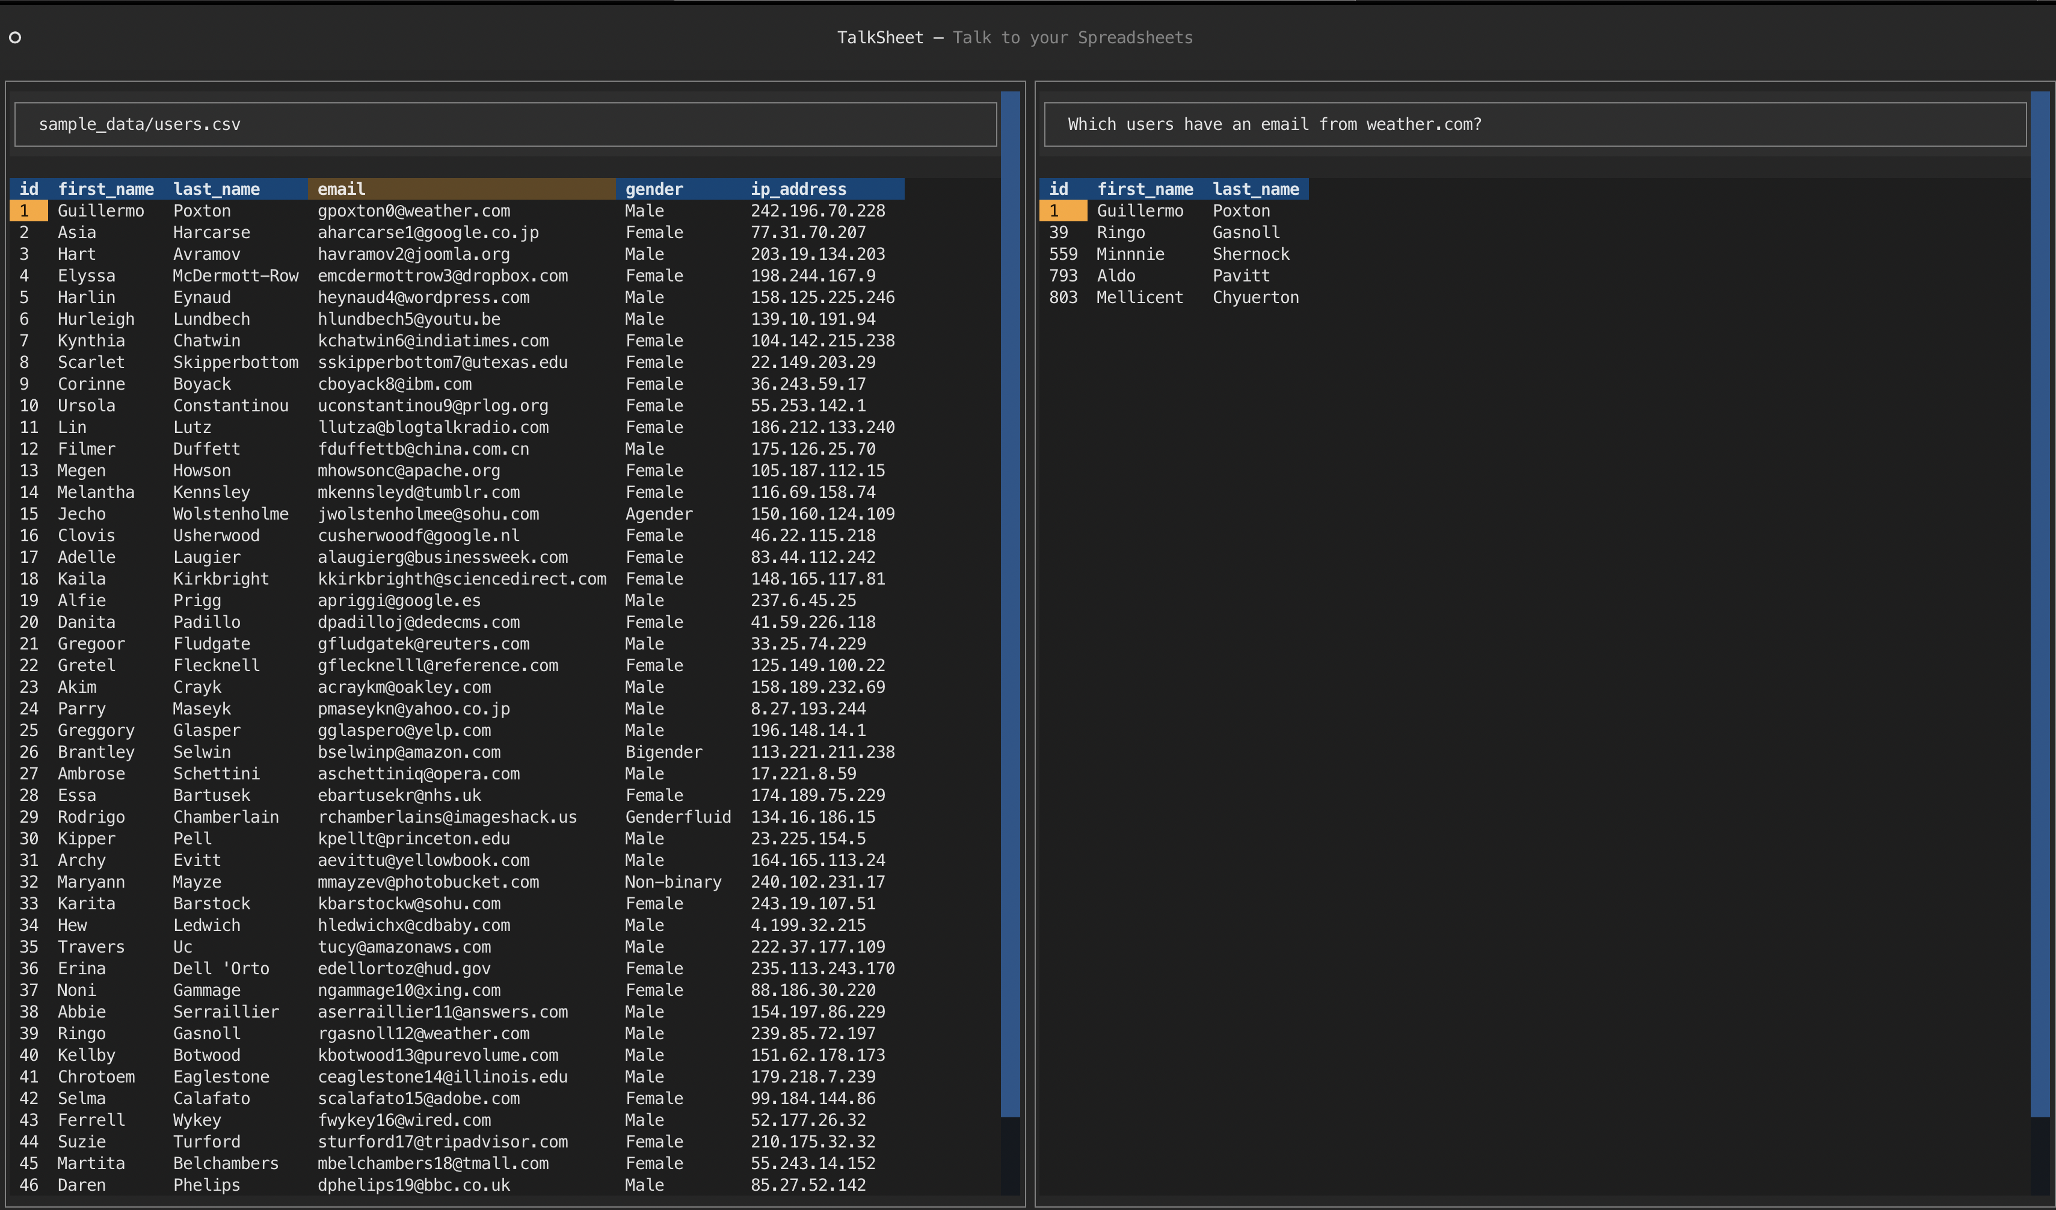Screen dimensions: 2056x1210
Task: Click the circle logo icon top-left
Action: coord(14,37)
